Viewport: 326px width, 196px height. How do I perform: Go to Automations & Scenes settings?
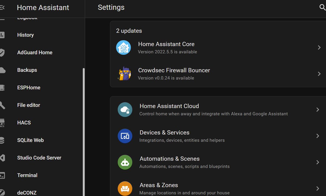218,162
